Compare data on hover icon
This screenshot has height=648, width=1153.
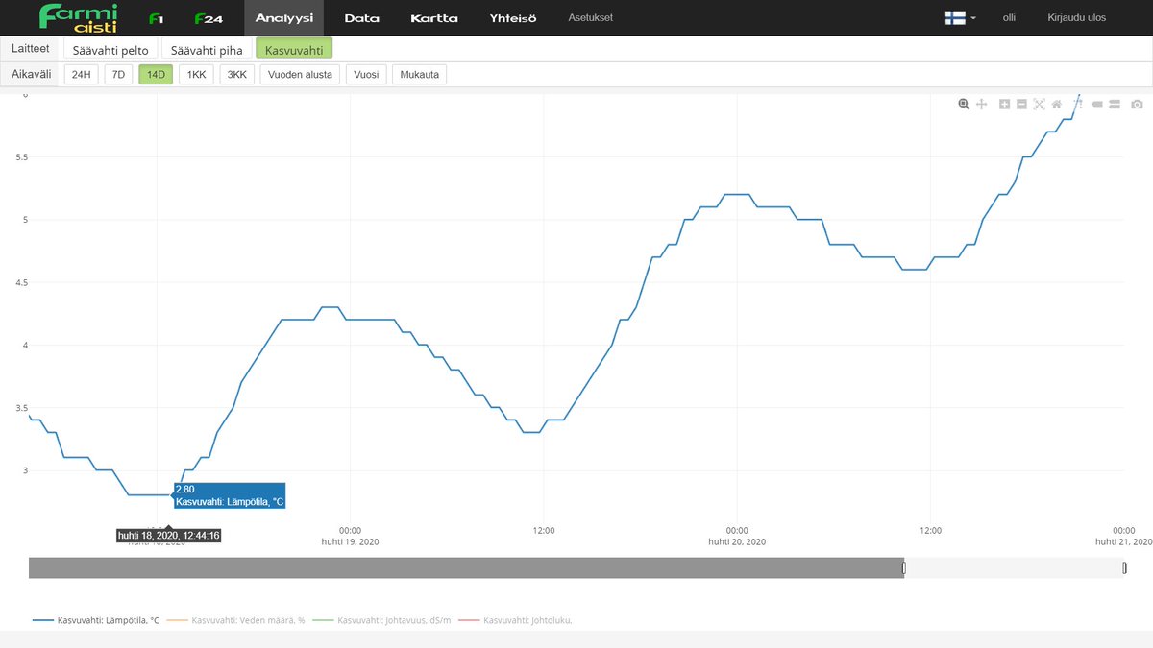point(1115,104)
